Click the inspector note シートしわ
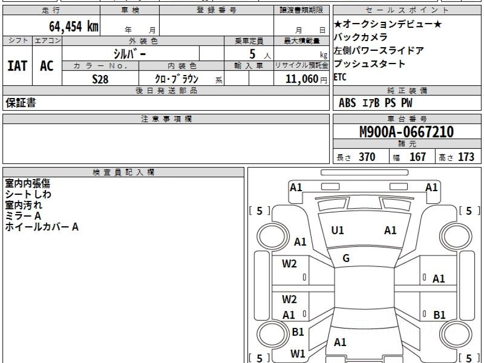 pos(28,194)
